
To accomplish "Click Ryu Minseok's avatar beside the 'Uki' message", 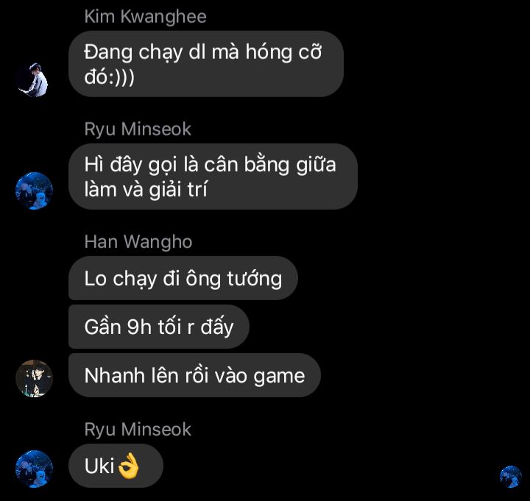I will (34, 469).
